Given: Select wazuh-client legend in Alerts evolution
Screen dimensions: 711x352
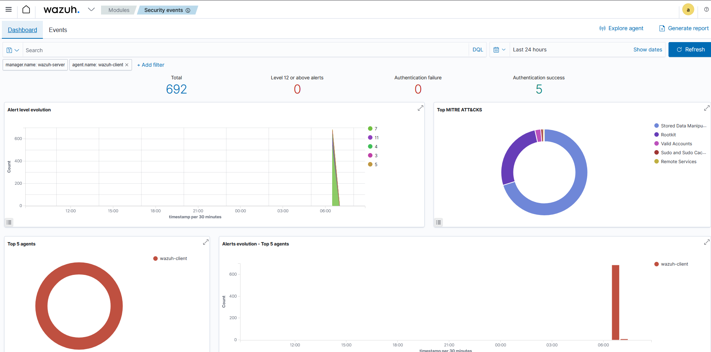Looking at the screenshot, I should (x=671, y=264).
